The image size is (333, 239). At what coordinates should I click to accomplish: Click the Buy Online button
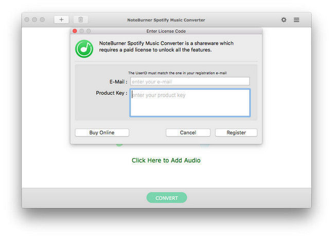pyautogui.click(x=102, y=132)
